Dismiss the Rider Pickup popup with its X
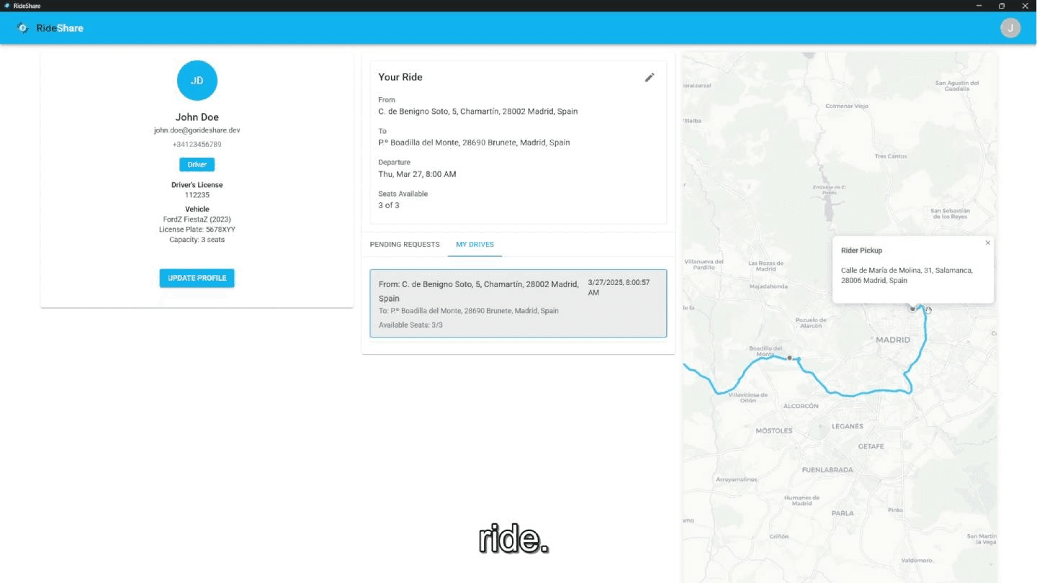1037x583 pixels. [x=987, y=243]
